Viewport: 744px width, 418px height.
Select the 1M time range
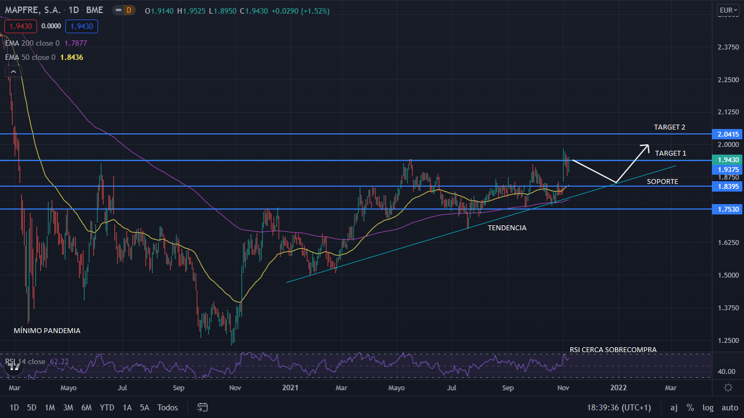pyautogui.click(x=50, y=407)
